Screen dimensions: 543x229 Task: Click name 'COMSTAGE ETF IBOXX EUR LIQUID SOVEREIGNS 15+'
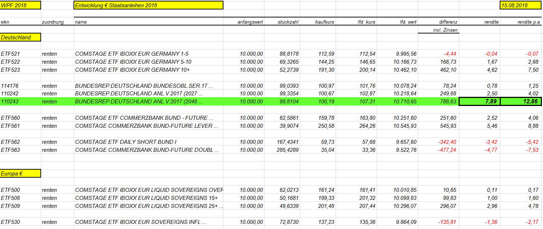click(x=146, y=198)
